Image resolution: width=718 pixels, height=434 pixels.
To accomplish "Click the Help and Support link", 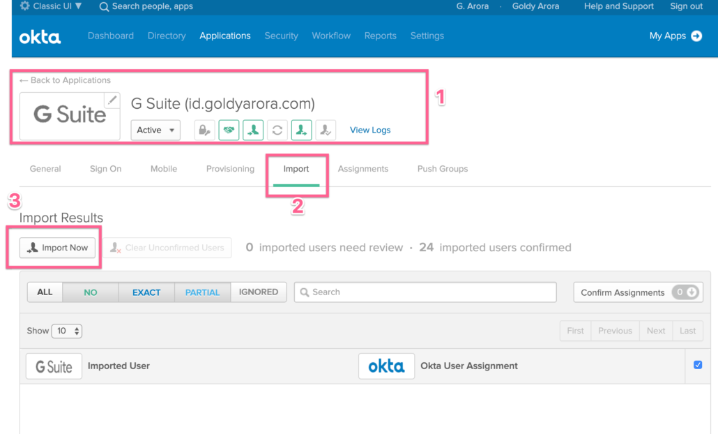I will point(618,6).
